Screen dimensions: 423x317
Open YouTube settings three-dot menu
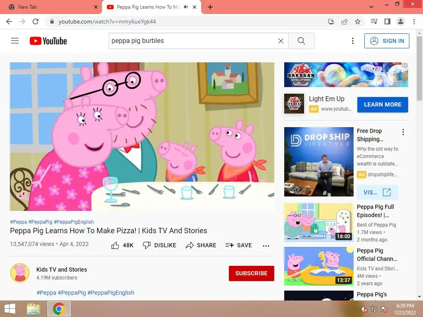[353, 41]
